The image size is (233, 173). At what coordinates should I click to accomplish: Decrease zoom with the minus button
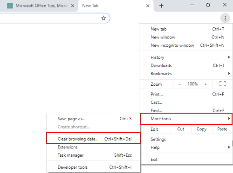179,84
